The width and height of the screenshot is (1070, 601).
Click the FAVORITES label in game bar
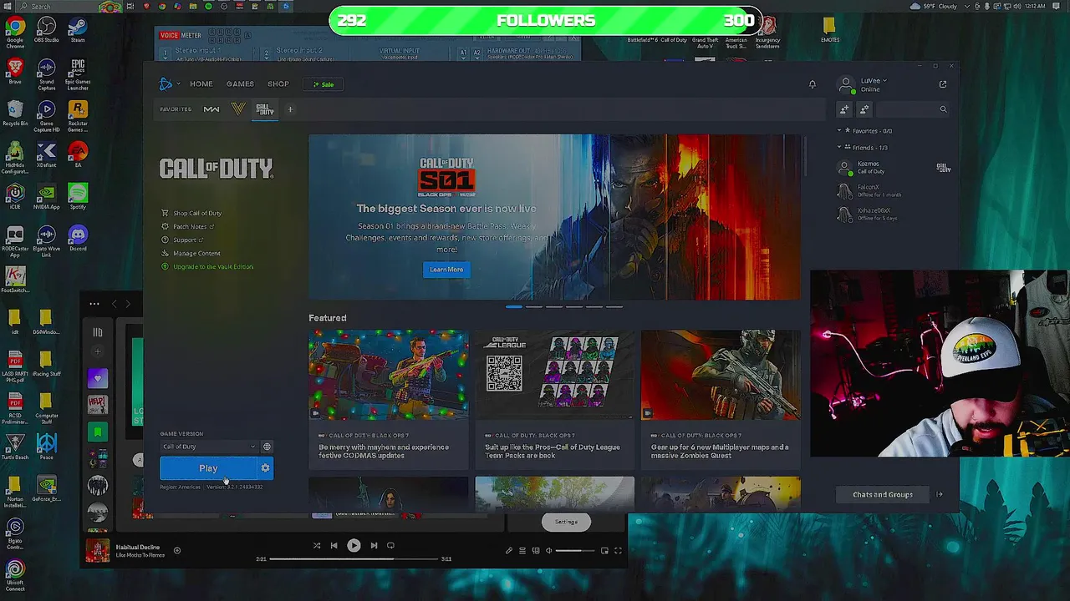click(x=176, y=109)
